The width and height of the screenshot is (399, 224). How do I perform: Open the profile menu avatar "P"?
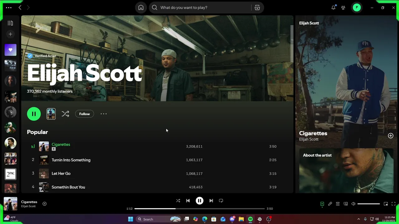pyautogui.click(x=357, y=7)
